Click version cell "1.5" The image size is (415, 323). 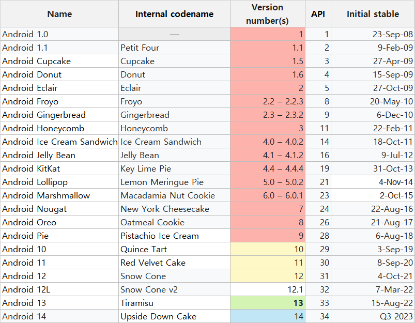(x=268, y=61)
